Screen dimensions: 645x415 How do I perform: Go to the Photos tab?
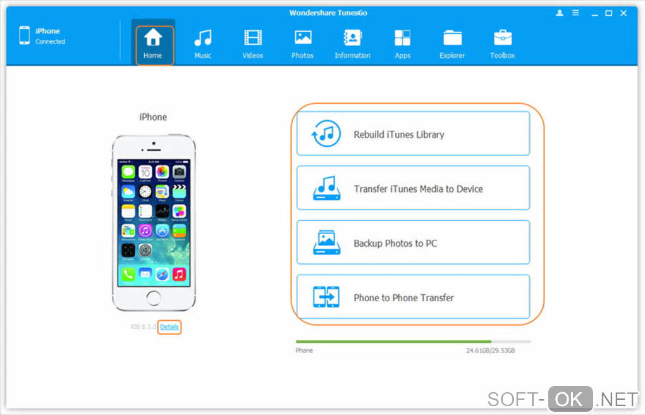pyautogui.click(x=303, y=43)
